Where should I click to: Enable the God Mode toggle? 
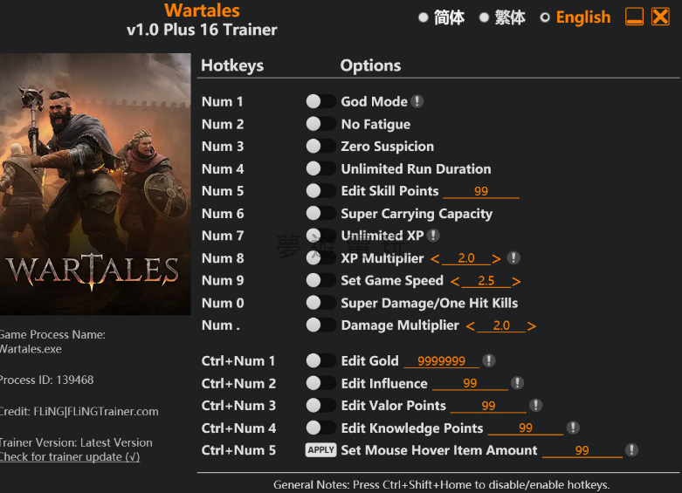[320, 101]
